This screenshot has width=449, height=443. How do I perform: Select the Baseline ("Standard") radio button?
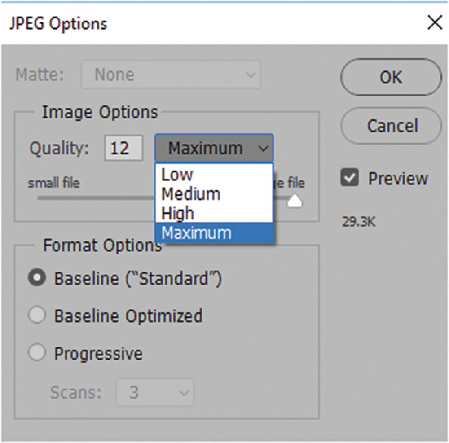click(x=37, y=278)
